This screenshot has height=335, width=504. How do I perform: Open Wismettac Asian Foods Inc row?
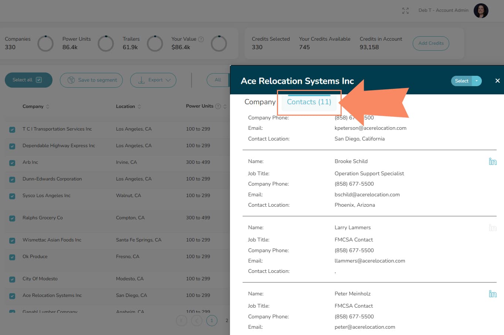[x=52, y=240]
